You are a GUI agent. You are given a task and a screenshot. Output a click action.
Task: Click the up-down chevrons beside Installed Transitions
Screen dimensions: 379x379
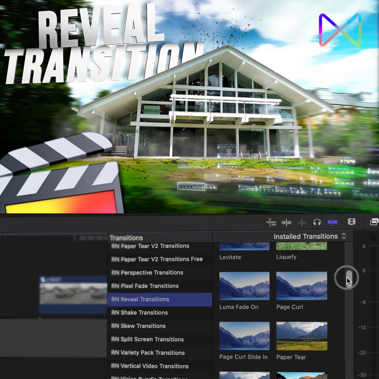pos(344,236)
